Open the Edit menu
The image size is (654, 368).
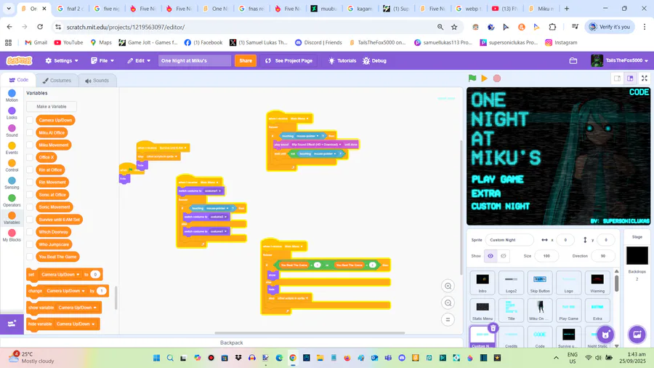[139, 61]
